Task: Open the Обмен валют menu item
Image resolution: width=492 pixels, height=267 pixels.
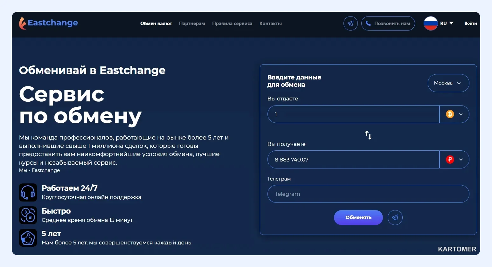Action: coord(156,24)
